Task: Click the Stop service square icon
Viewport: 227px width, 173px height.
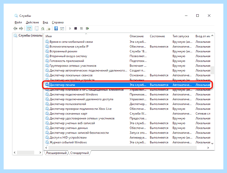Action: 75,29
